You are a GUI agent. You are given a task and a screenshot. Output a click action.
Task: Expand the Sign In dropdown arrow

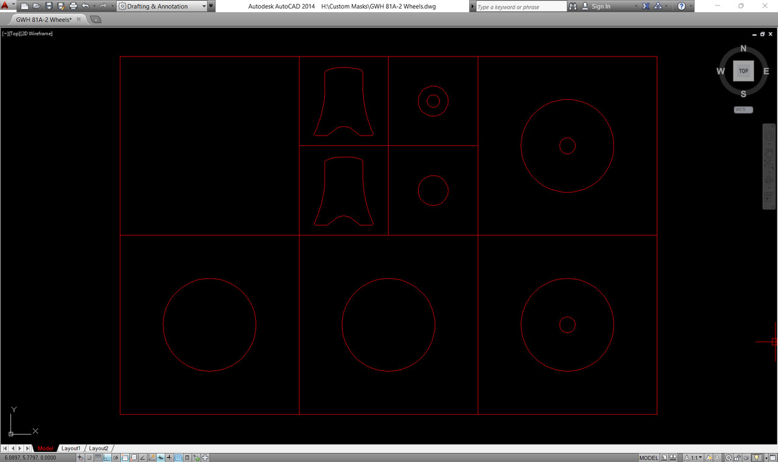pos(636,6)
